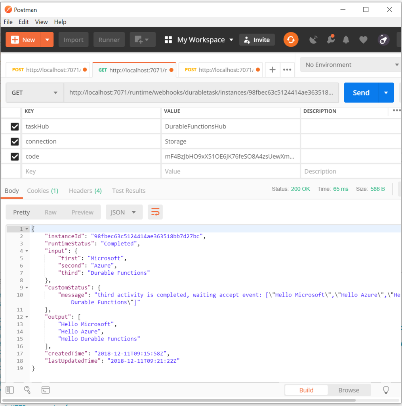
Task: Open the params table options ellipsis
Action: [396, 111]
